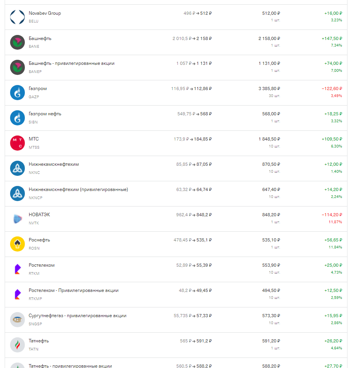The image size is (351, 368).
Task: Open Башнефть - привилегированные акции name link
Action: coord(71,63)
